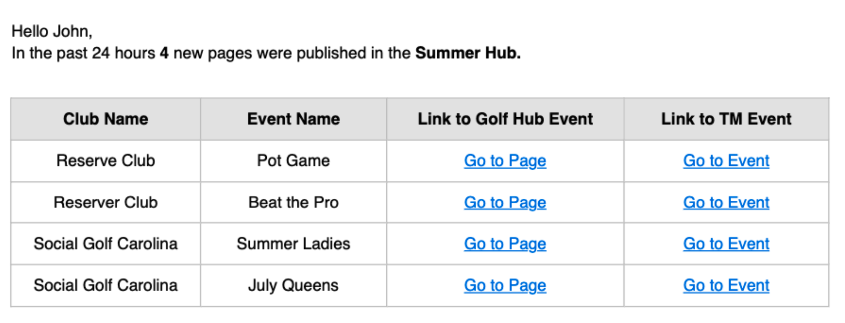Open Go to Page link for Pot Game
The image size is (845, 323).
point(505,161)
